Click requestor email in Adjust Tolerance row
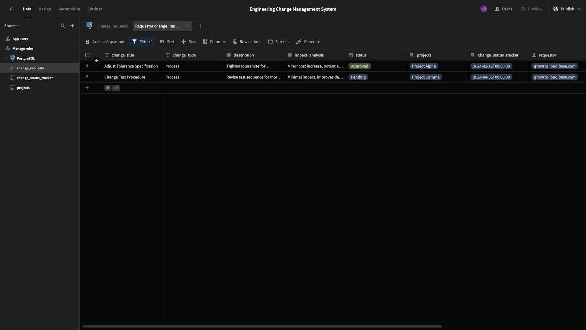 point(555,66)
